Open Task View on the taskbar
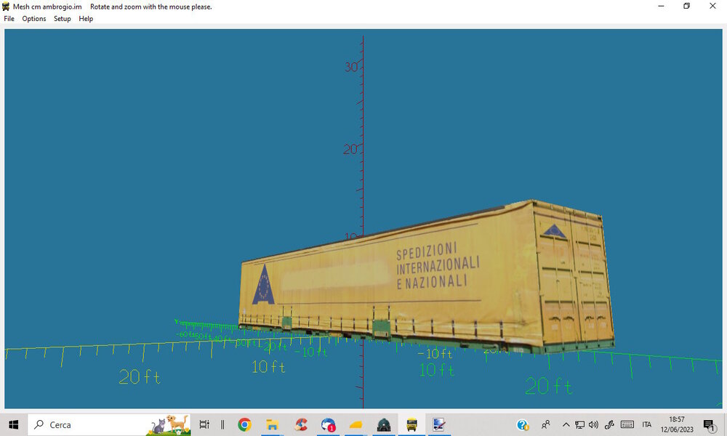The width and height of the screenshot is (727, 436). [x=204, y=424]
